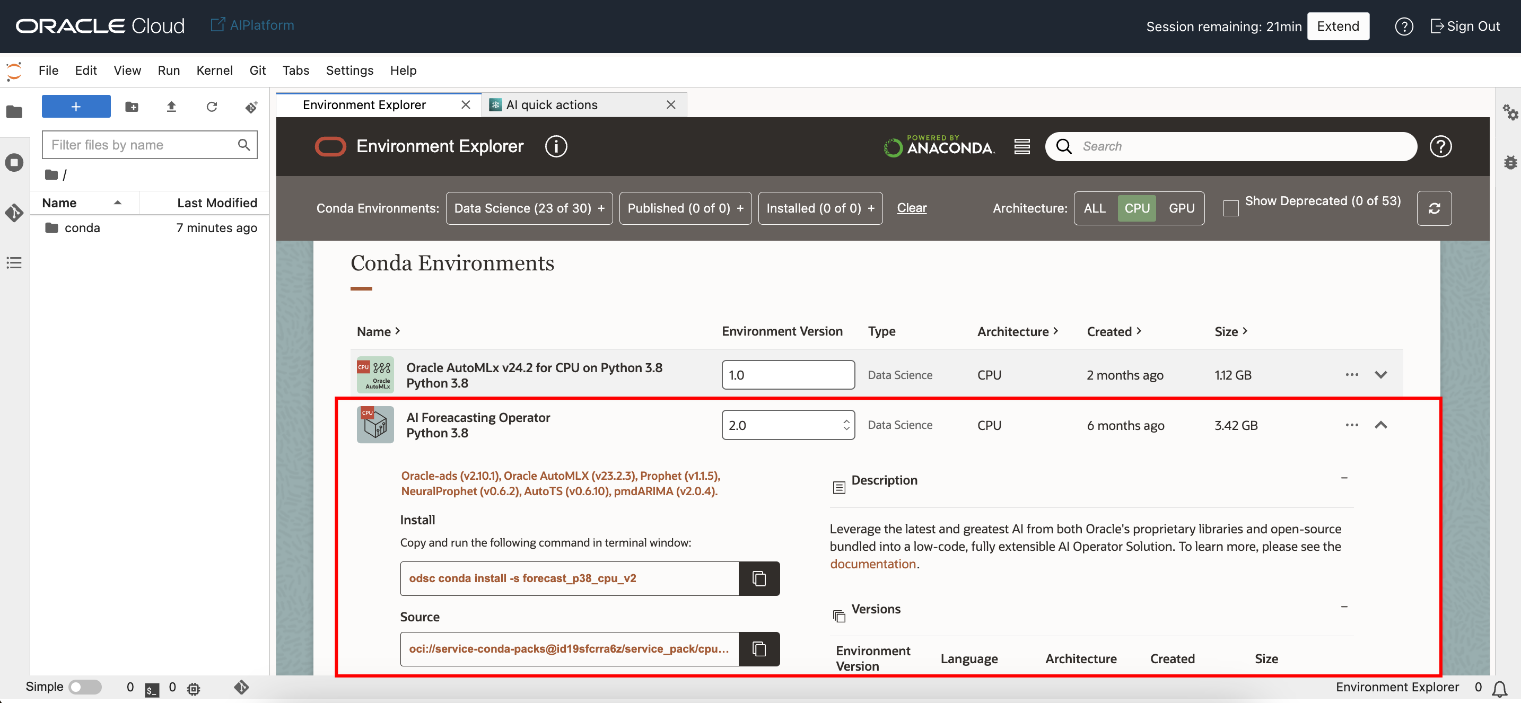Click the Clear filters link
This screenshot has width=1521, height=703.
(x=911, y=208)
